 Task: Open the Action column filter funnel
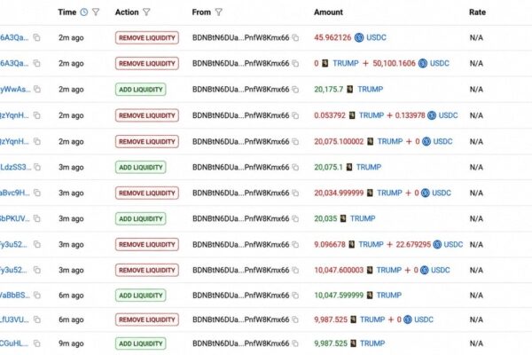[x=146, y=12]
